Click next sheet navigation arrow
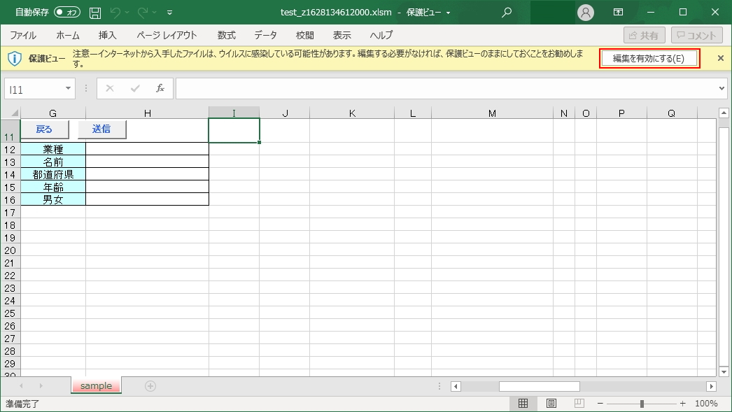732x412 pixels. (x=41, y=386)
